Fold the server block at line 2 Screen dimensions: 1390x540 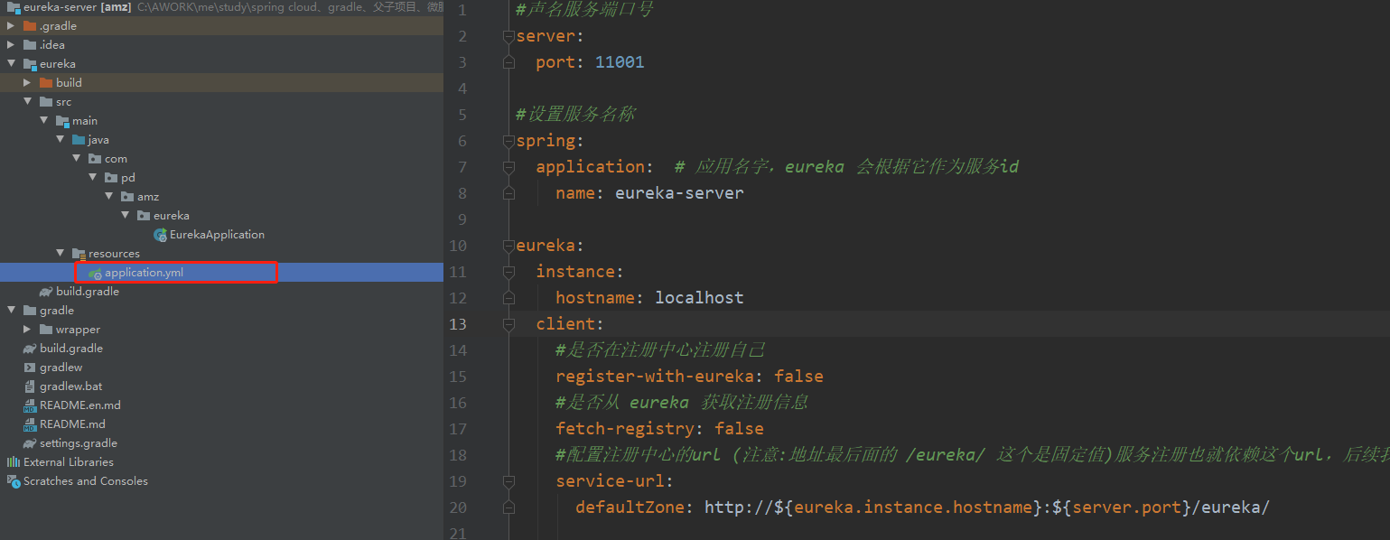click(508, 37)
